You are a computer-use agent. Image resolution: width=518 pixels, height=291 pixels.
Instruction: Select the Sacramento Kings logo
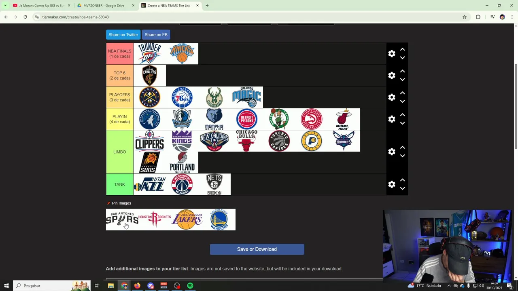182,141
